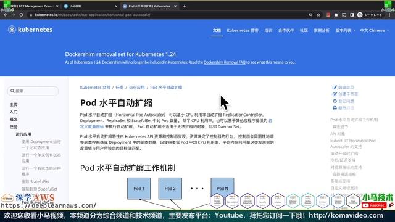Open the 文档 navigation item
This screenshot has height=222, width=395.
click(217, 30)
